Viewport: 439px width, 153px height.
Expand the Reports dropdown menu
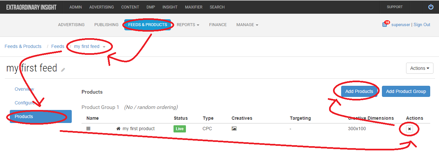(188, 24)
